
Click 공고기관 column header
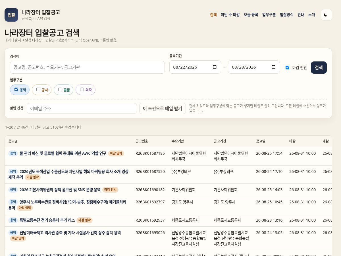click(220, 141)
